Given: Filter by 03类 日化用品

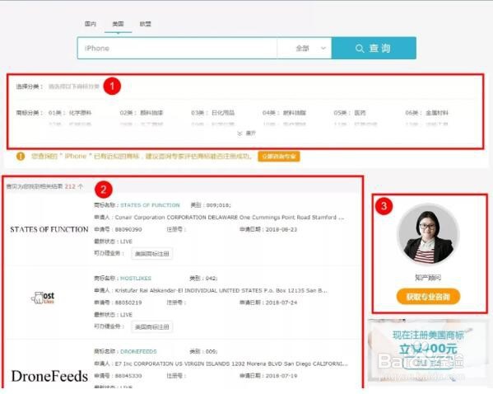Looking at the screenshot, I should pyautogui.click(x=213, y=113).
